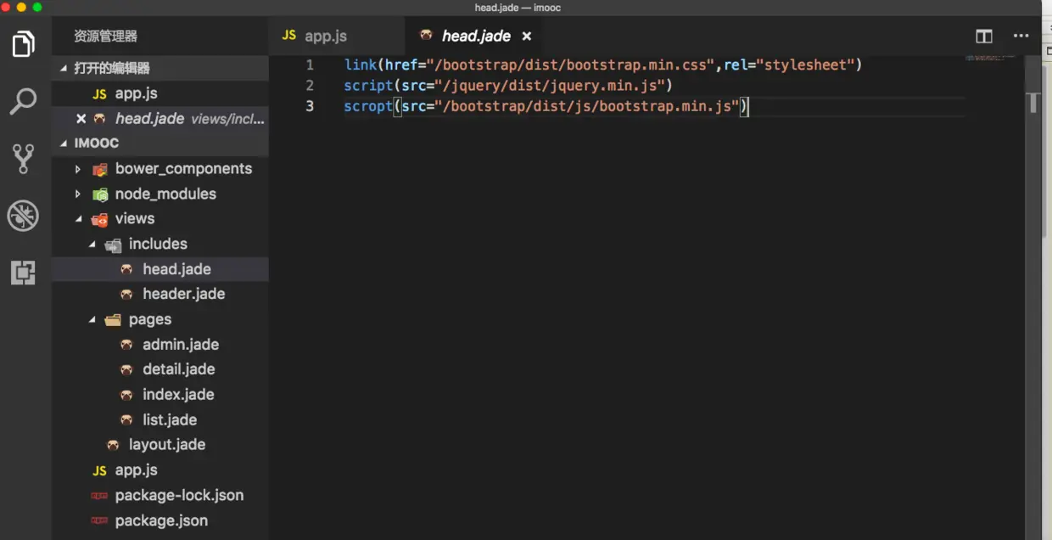Click line number 3 in gutter
The width and height of the screenshot is (1052, 540).
[x=310, y=106]
